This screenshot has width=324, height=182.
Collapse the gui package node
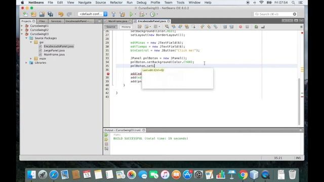[x=31, y=42]
